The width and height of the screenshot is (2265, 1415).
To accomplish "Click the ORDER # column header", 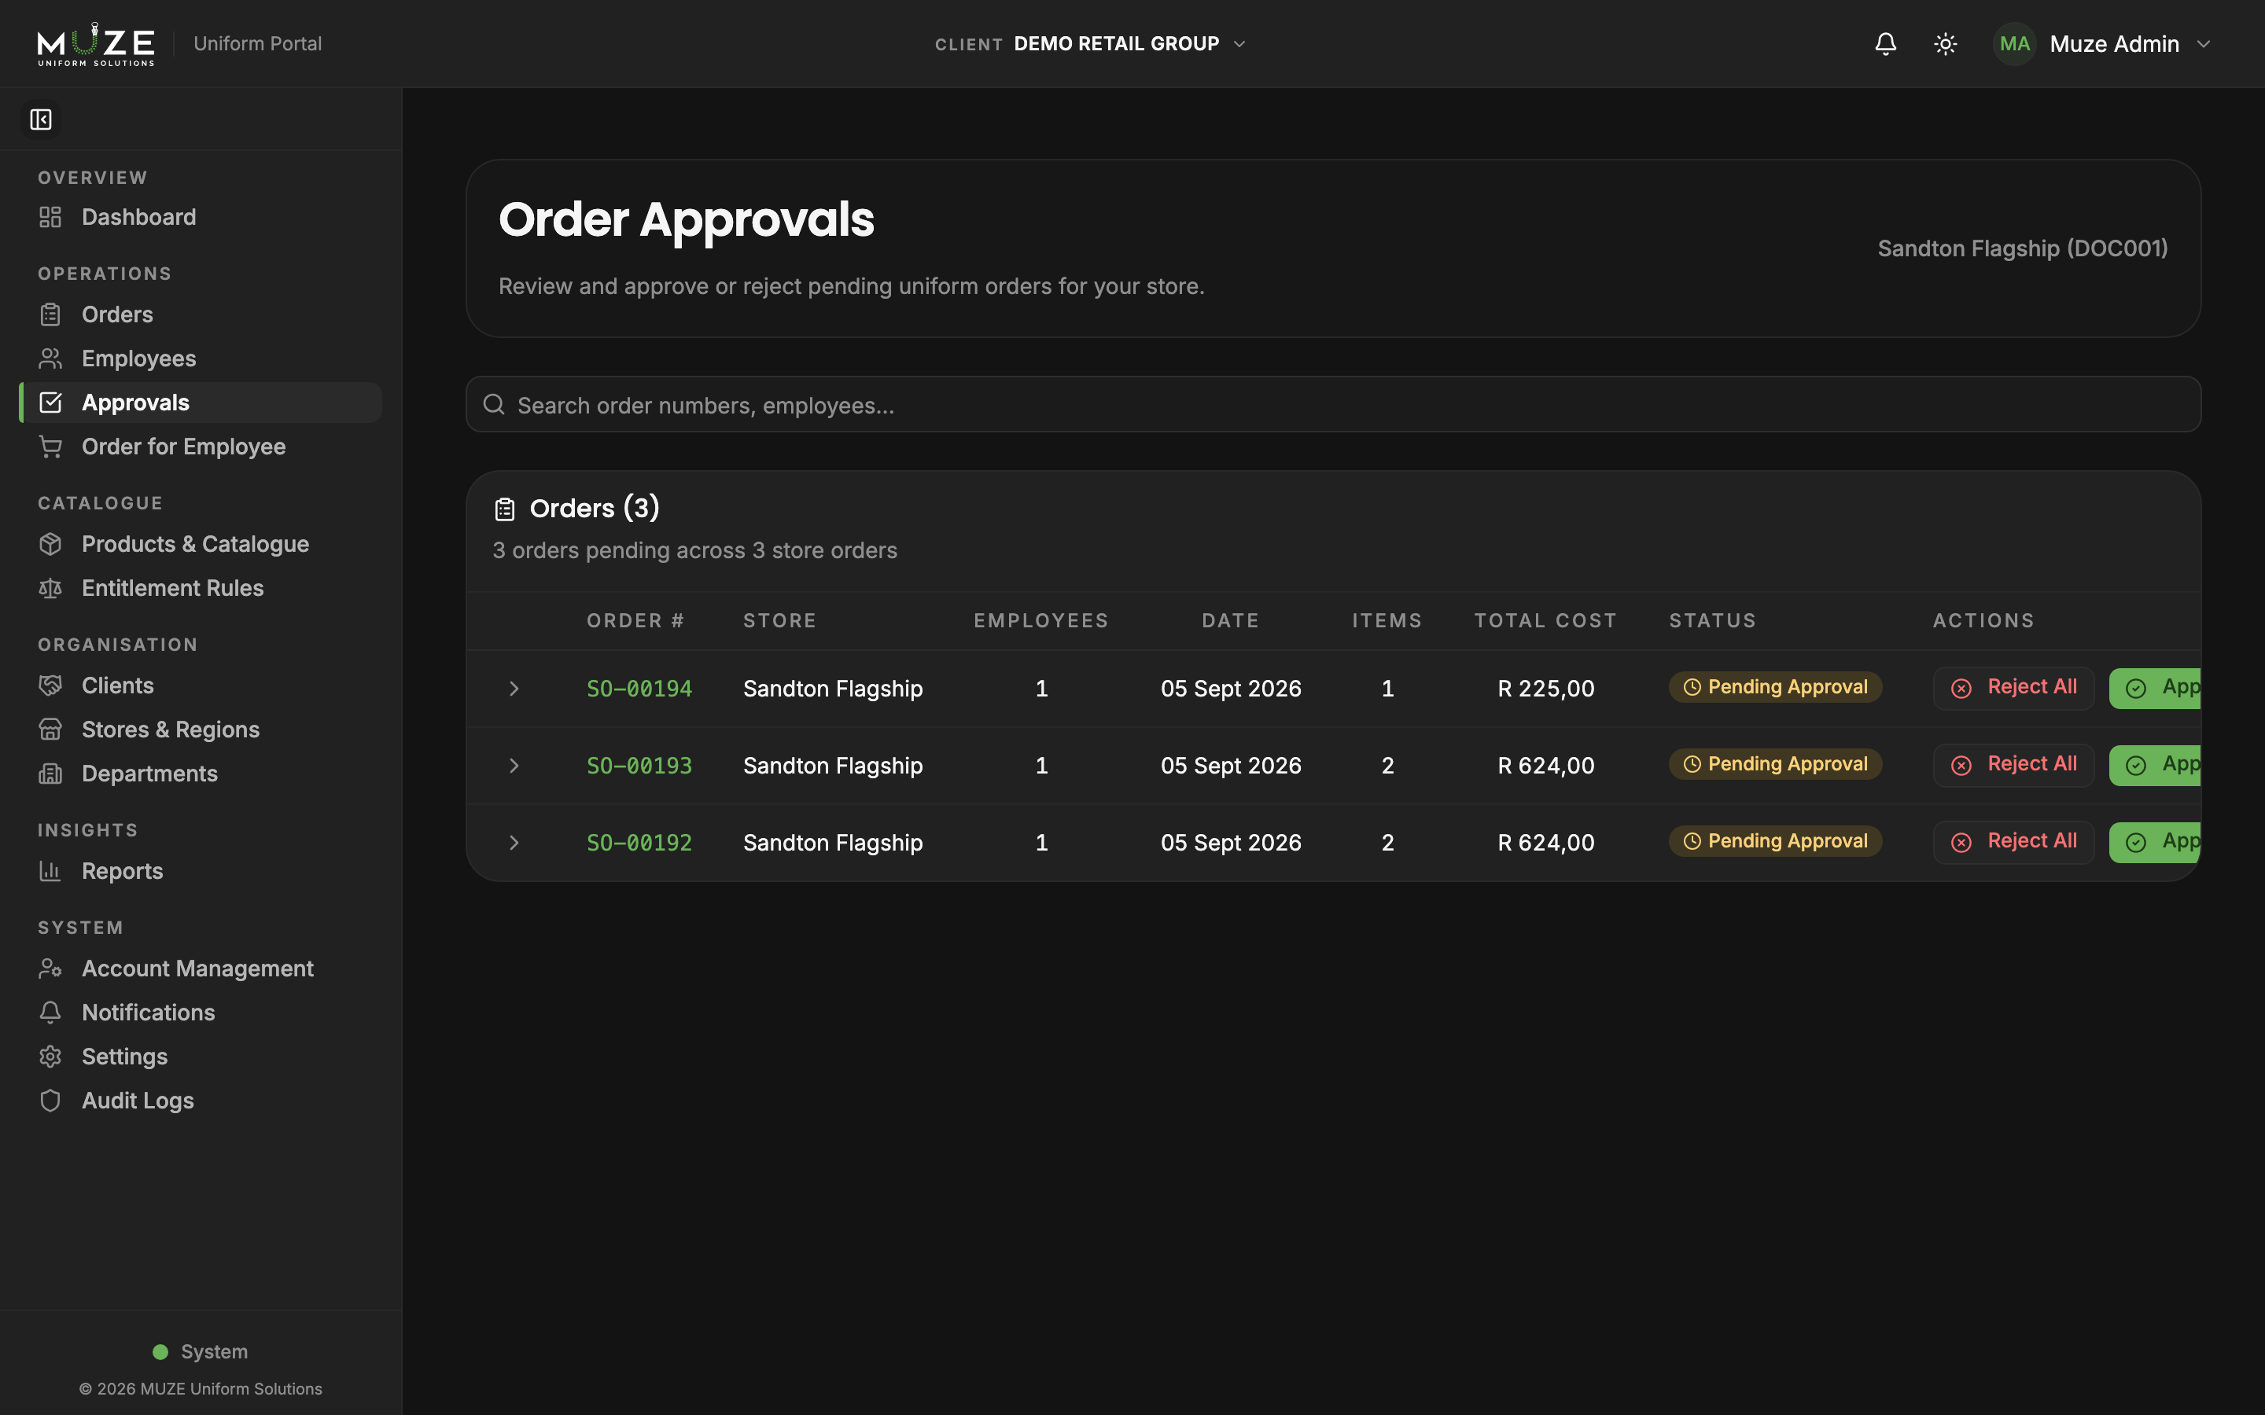I will point(635,620).
